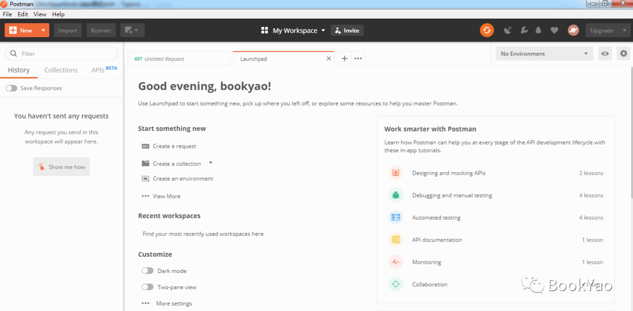Click the orange sync status icon
This screenshot has width=633, height=311.
(x=487, y=30)
